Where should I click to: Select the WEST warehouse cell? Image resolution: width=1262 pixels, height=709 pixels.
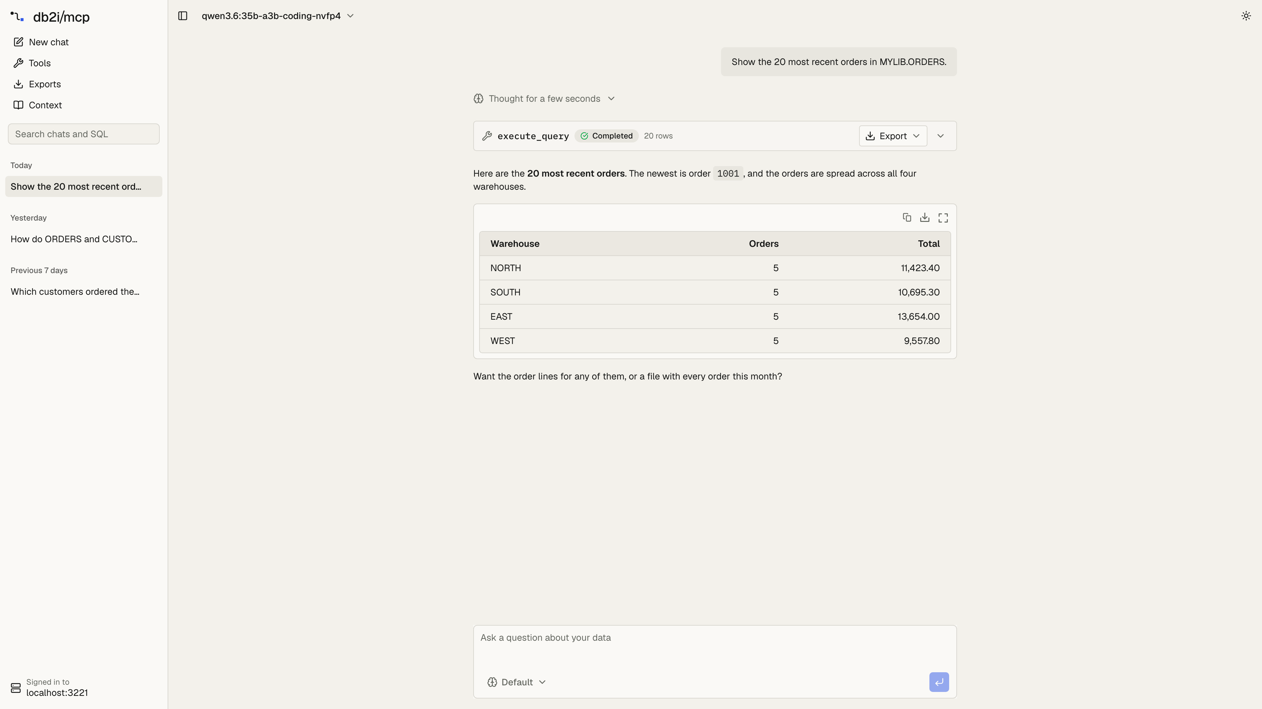click(x=502, y=341)
